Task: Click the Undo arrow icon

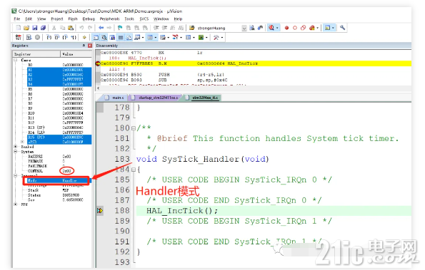Action: pos(81,28)
